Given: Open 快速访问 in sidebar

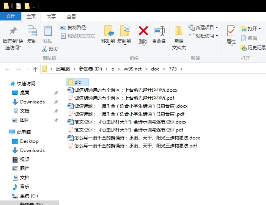Looking at the screenshot, I should coord(23,83).
